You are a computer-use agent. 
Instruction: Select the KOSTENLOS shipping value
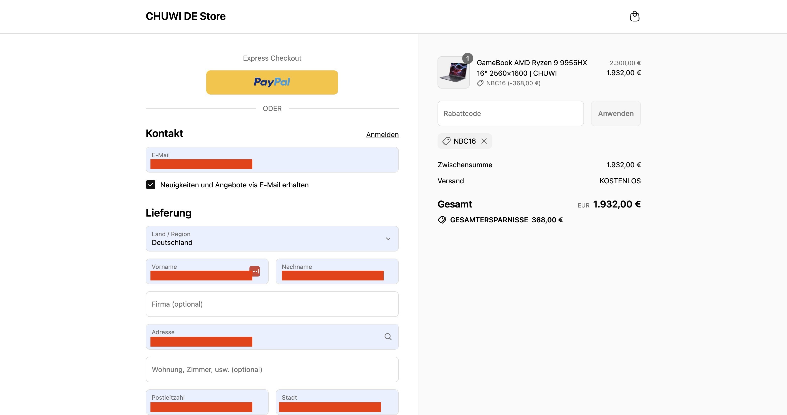click(x=620, y=181)
